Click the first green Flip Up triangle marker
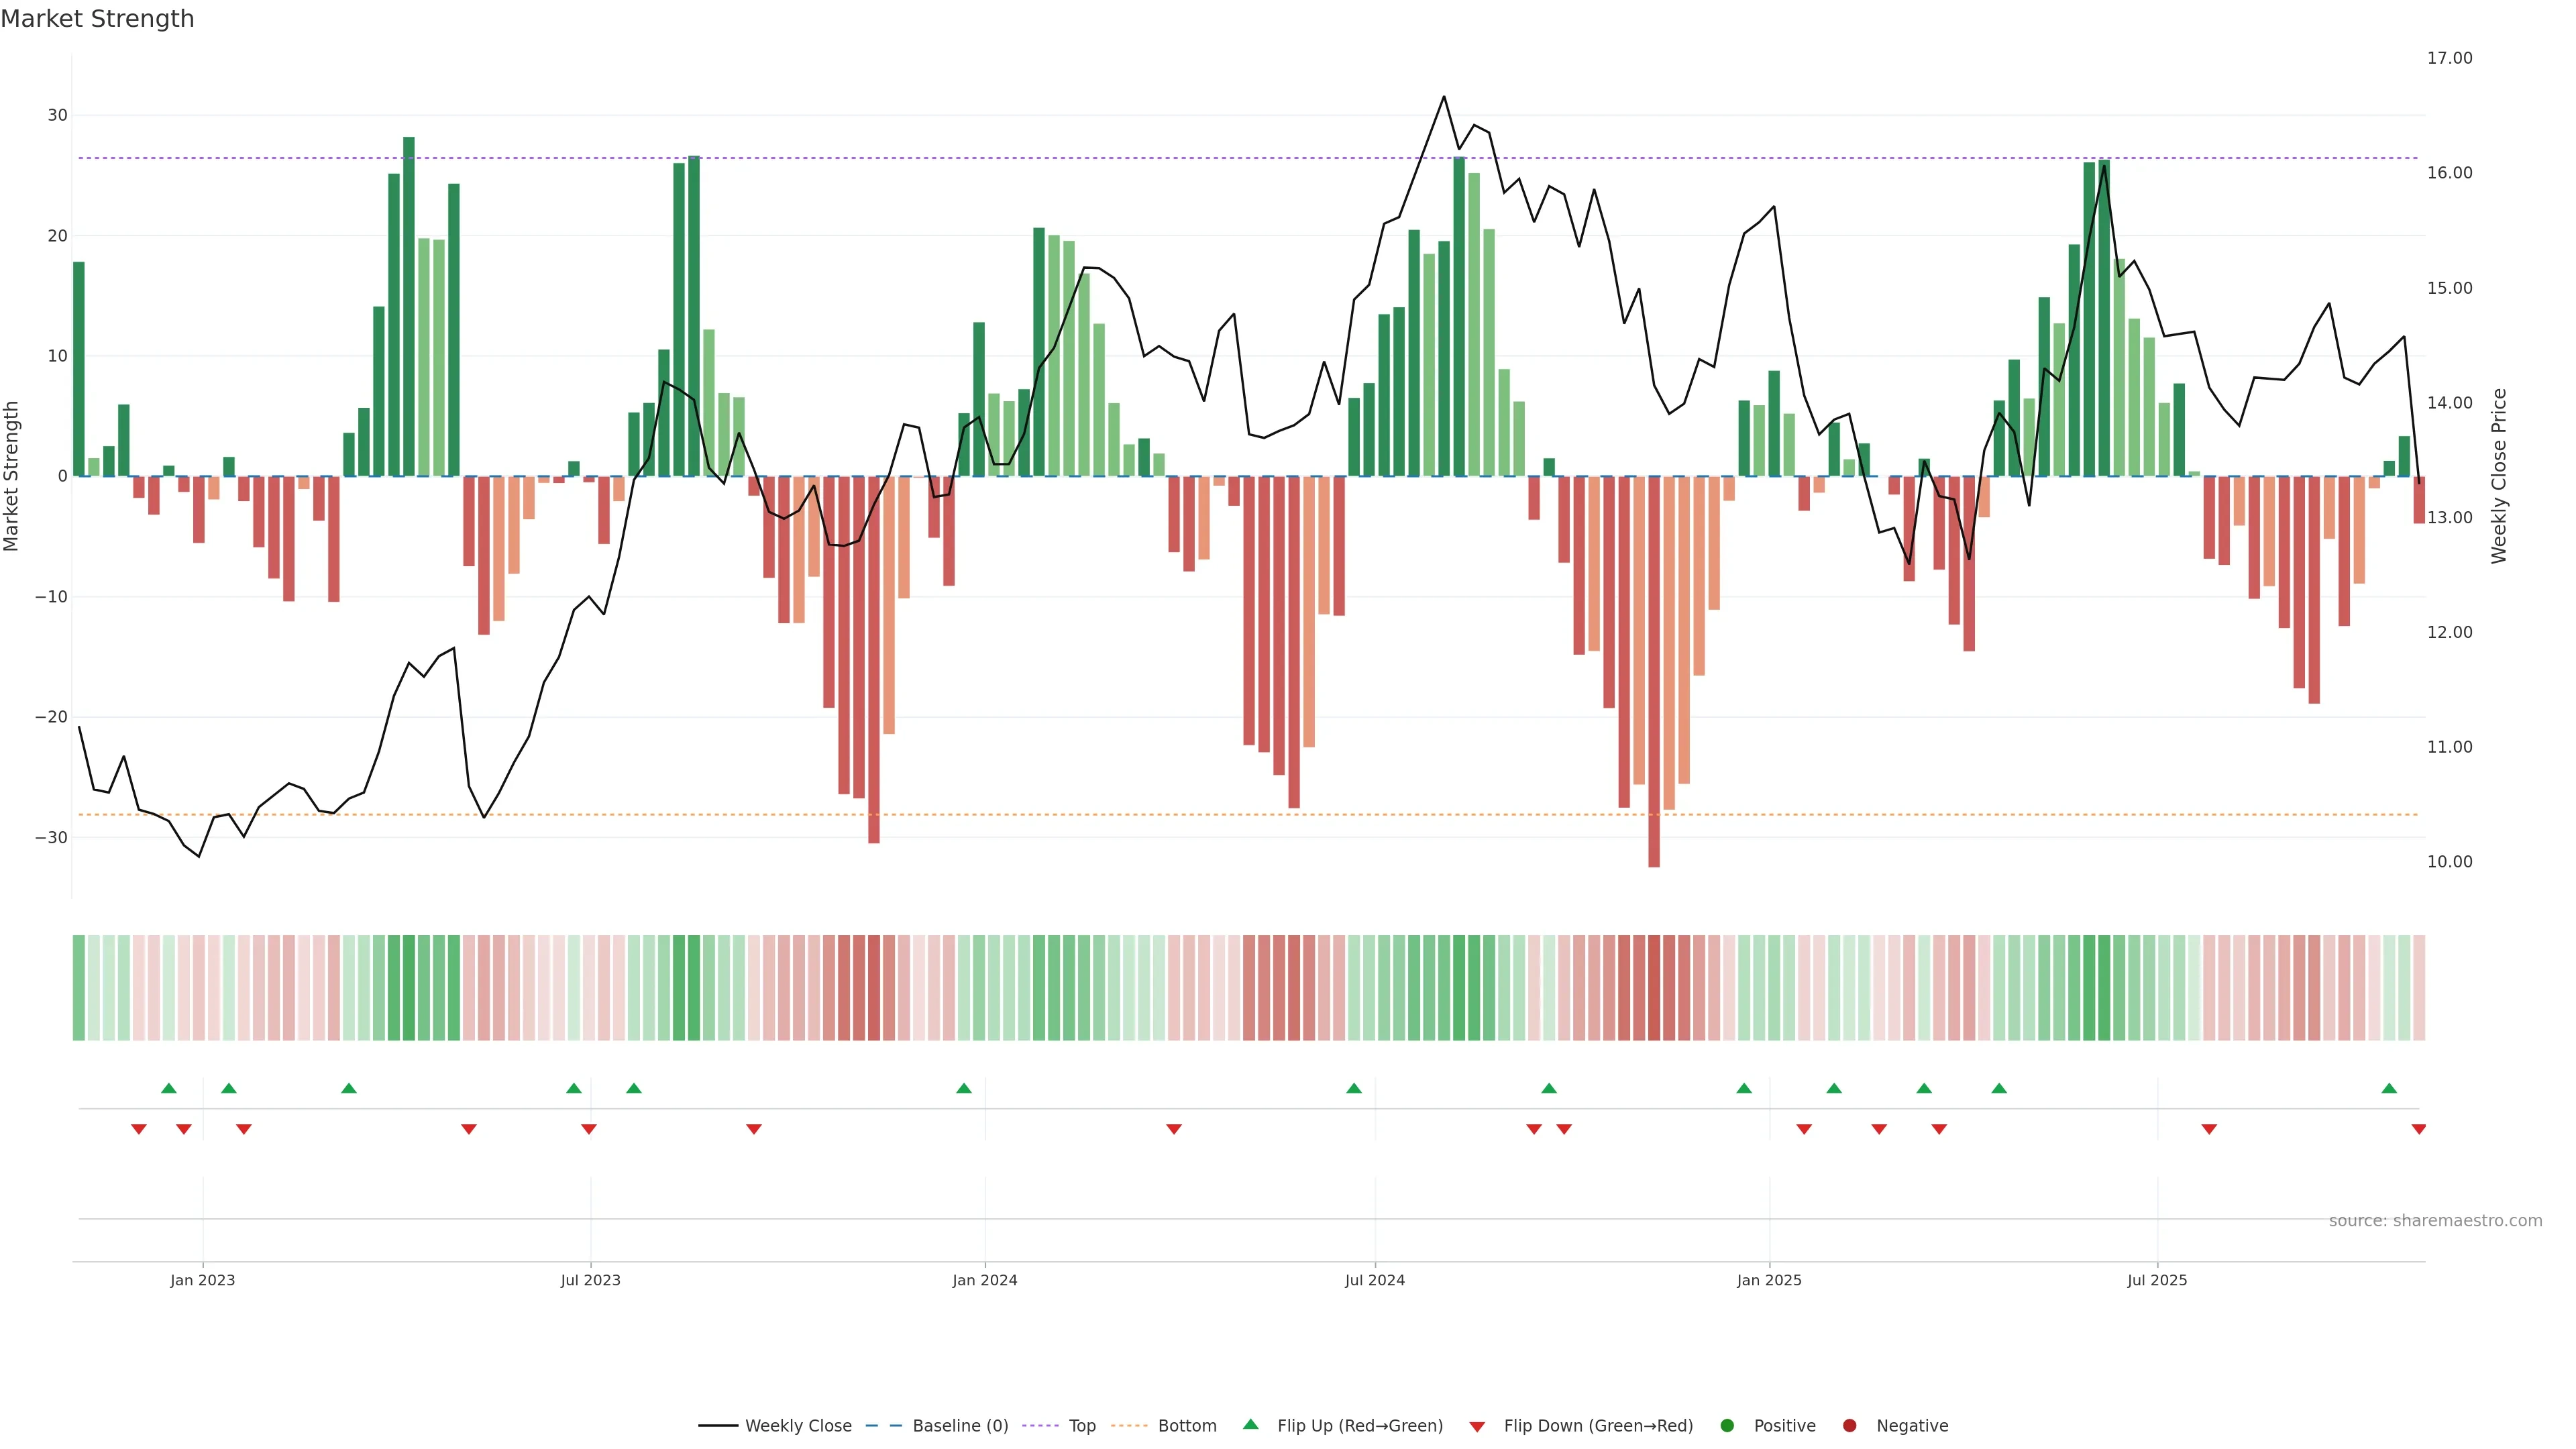2576x1449 pixels. coord(169,1088)
